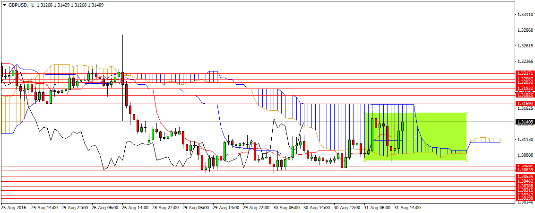Grab the green rectangle's bottom-left corner handle
The image size is (535, 213).
[x=365, y=160]
